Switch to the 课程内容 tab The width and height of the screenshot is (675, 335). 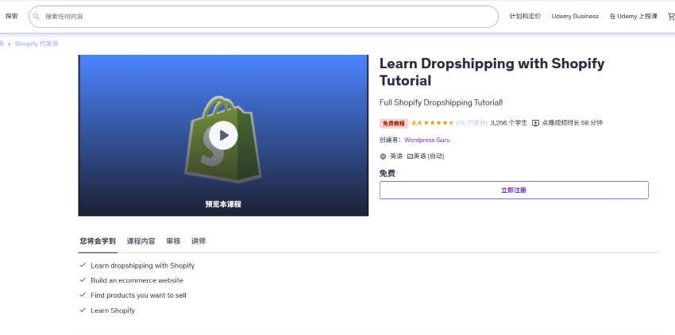coord(141,241)
